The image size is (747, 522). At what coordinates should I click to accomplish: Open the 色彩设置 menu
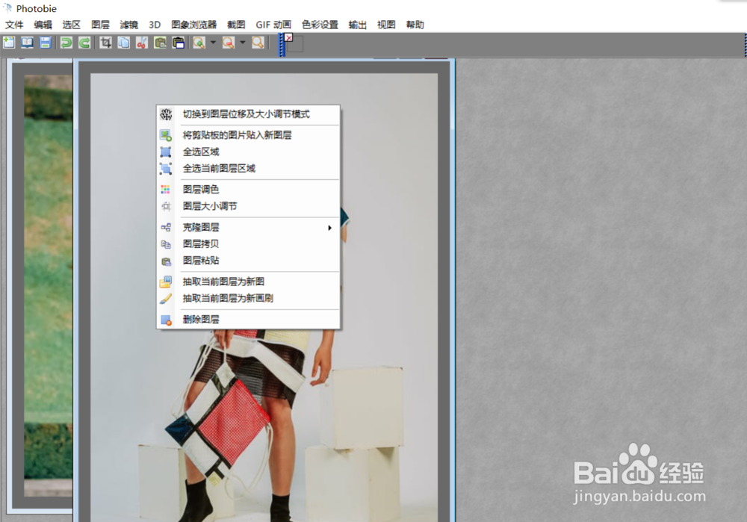[x=320, y=24]
